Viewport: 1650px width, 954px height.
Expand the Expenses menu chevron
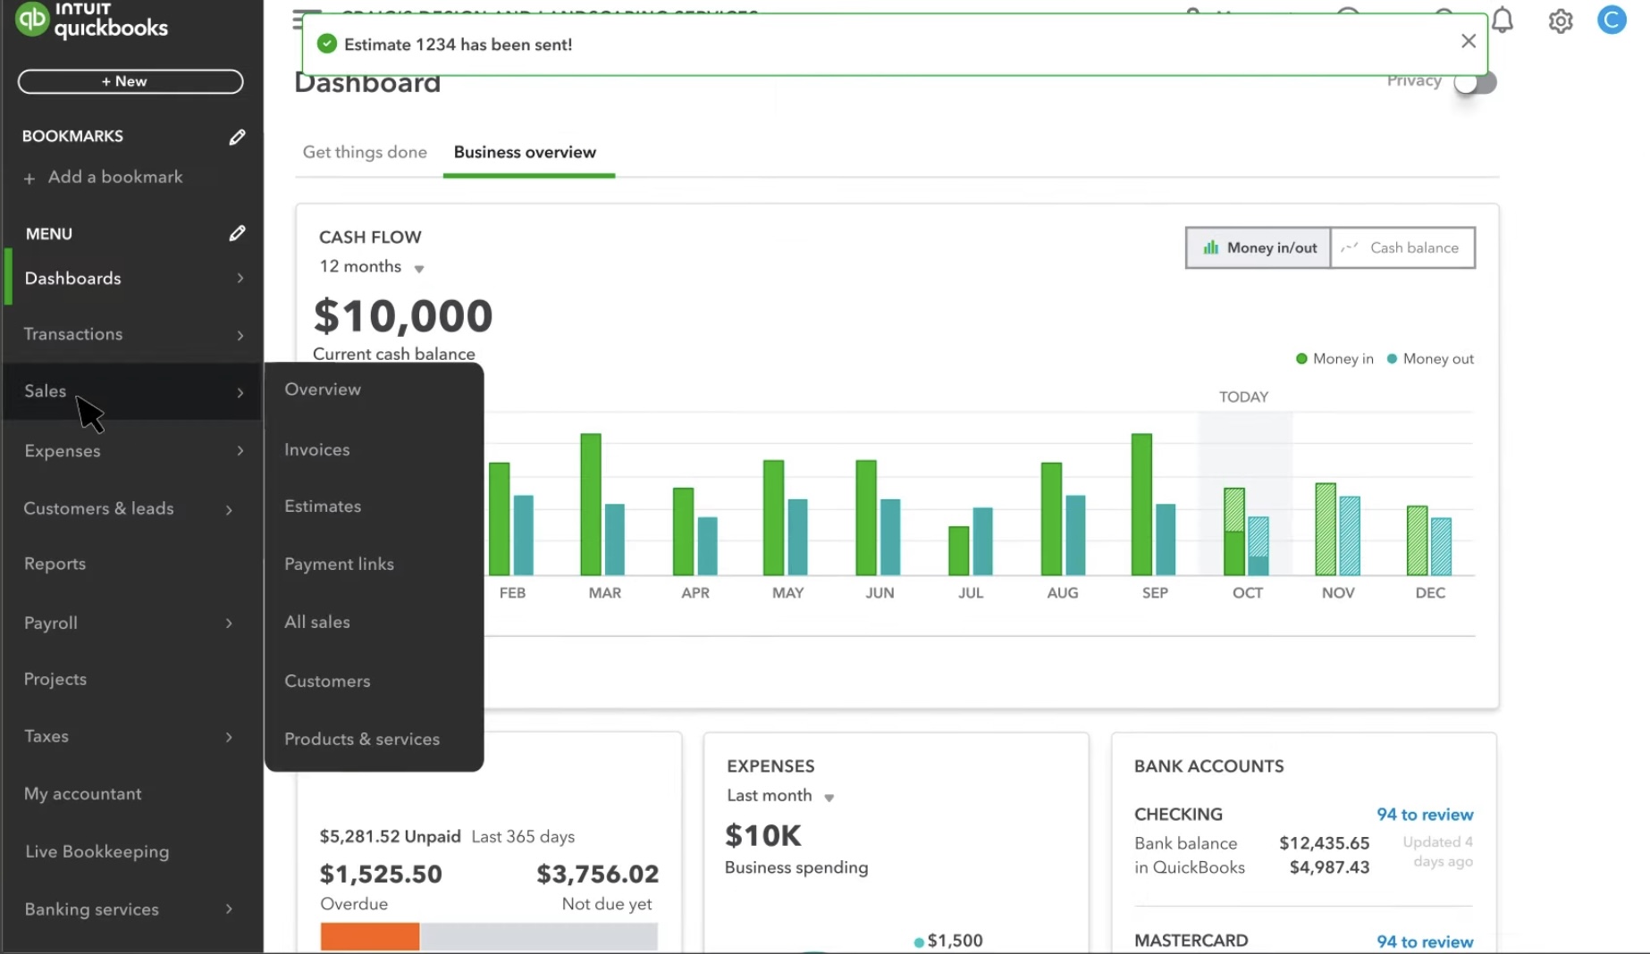pos(240,451)
